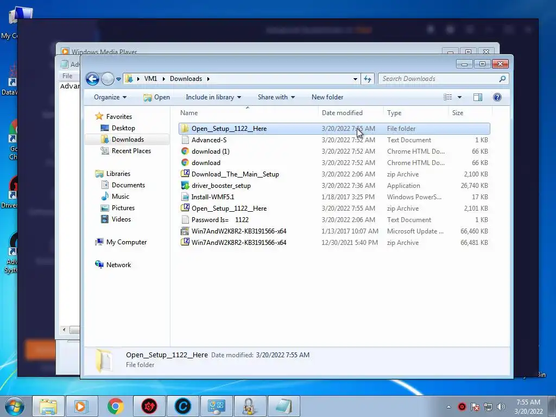Expand the Share with menu

(276, 97)
